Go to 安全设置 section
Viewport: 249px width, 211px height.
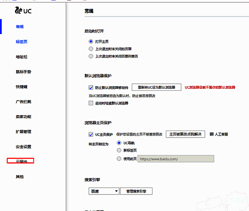point(23,147)
